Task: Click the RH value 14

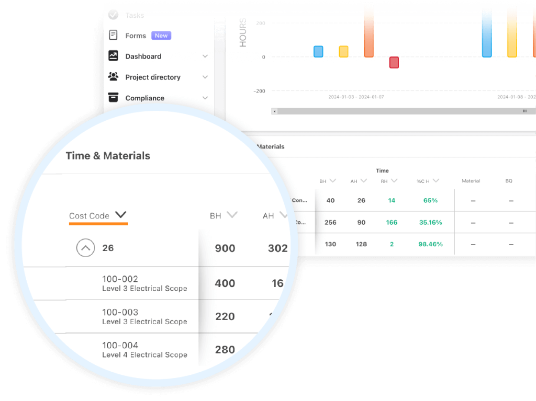Action: [392, 201]
